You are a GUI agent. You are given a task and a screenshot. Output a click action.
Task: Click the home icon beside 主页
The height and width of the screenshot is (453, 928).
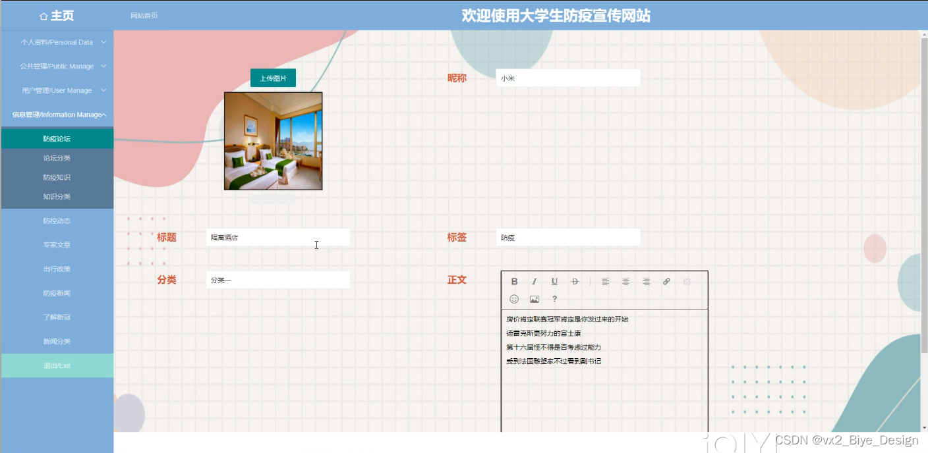click(x=43, y=16)
